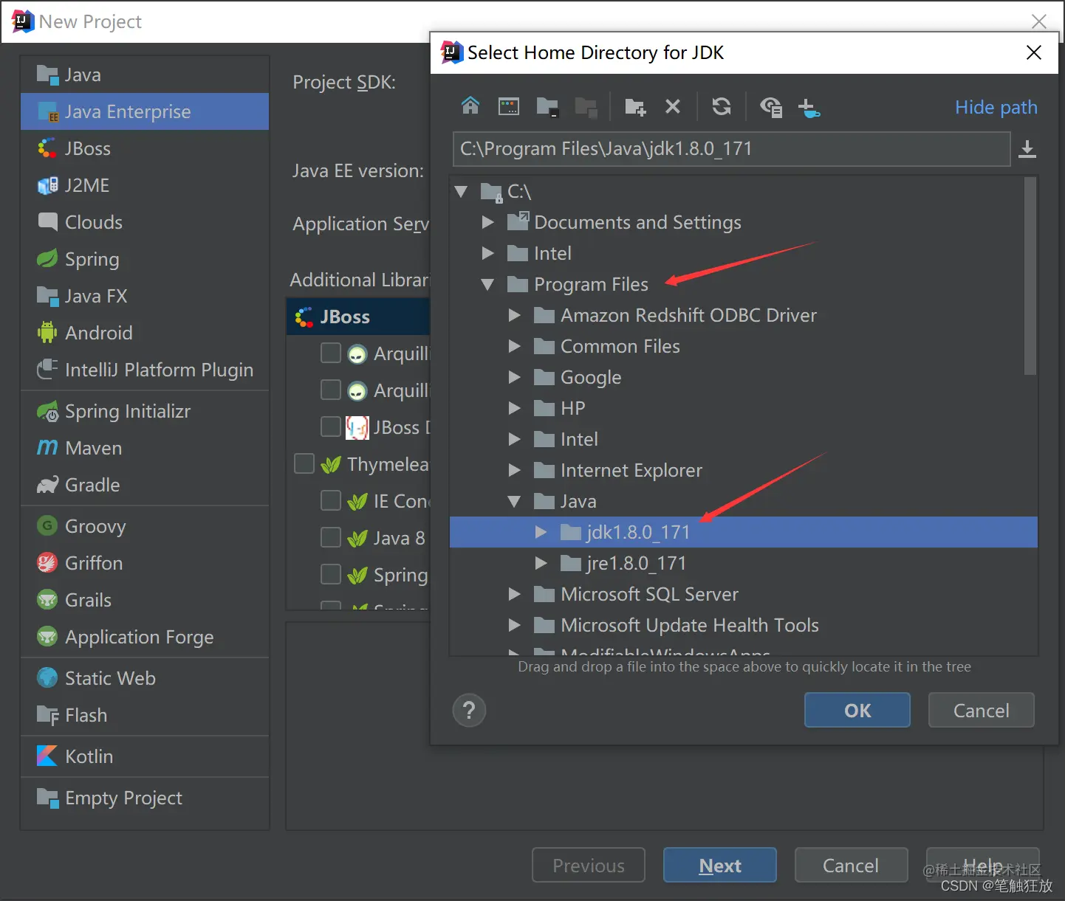Click the question mark help icon
Viewport: 1065px width, 901px height.
click(469, 711)
